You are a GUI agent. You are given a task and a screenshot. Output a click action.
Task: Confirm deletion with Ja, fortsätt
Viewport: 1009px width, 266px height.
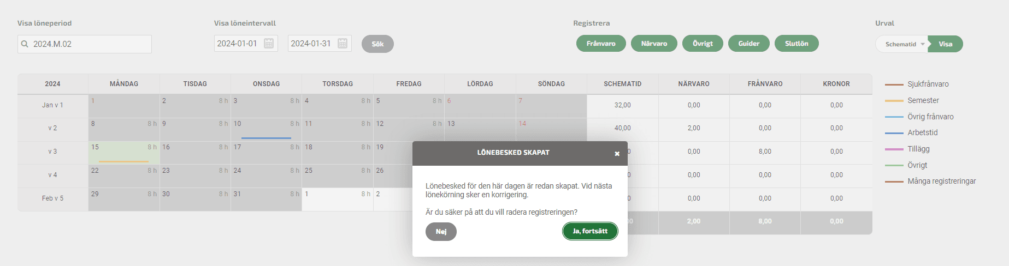[590, 231]
